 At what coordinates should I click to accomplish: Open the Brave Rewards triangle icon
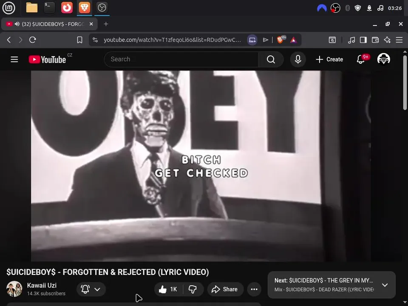(x=294, y=40)
